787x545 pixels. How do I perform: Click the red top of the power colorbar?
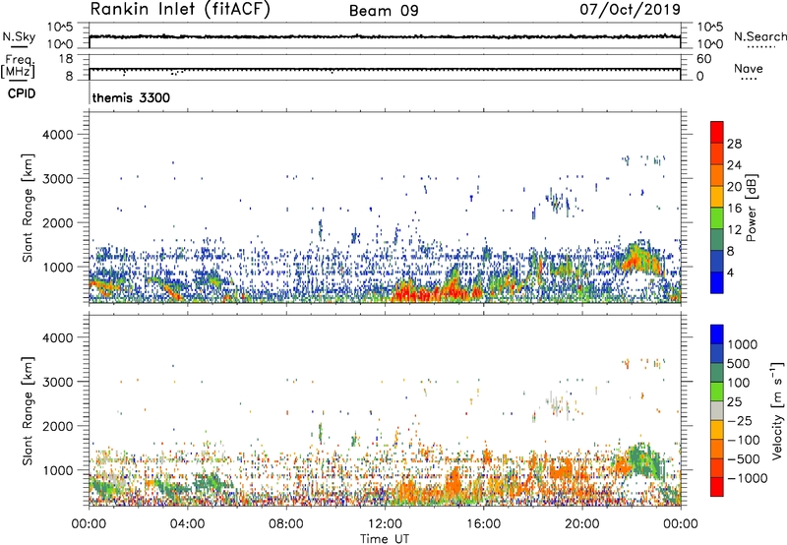coord(717,132)
